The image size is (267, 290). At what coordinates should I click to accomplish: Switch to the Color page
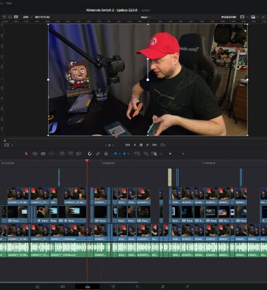[138, 287]
